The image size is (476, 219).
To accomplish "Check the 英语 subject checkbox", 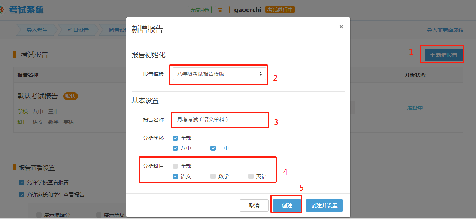I will tap(251, 176).
